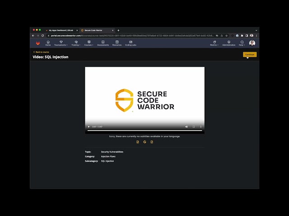Select the Security Vulnerabilities topic text
The height and width of the screenshot is (216, 289).
112,152
